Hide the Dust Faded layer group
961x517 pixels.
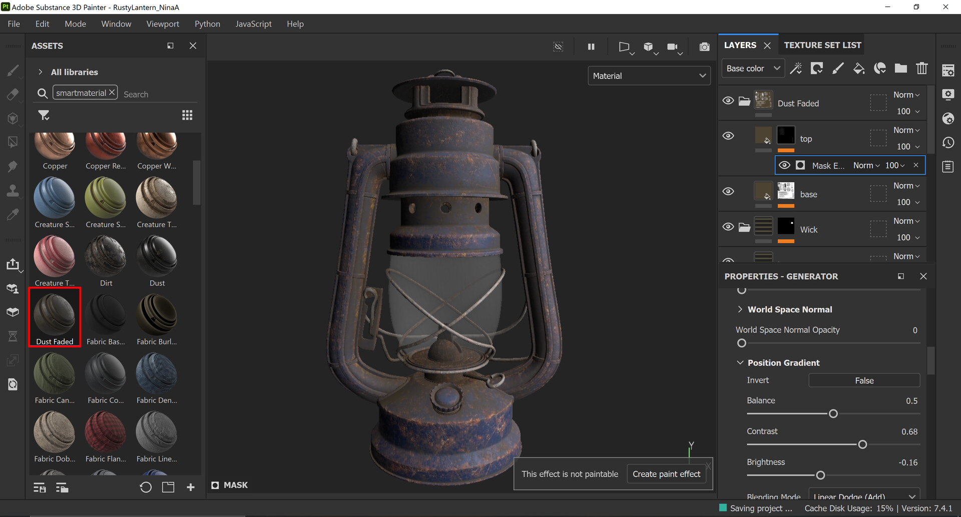coord(728,101)
